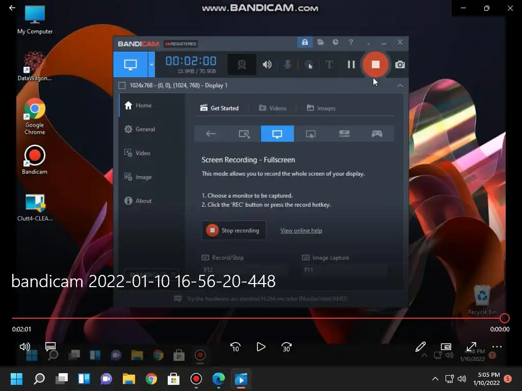Click the Image capture F11 hotkey field
Viewport: 522px width, 391px height.
pyautogui.click(x=345, y=270)
